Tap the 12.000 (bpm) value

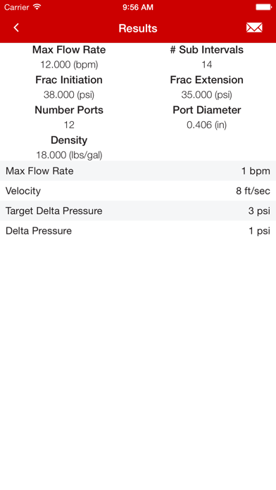pos(69,65)
